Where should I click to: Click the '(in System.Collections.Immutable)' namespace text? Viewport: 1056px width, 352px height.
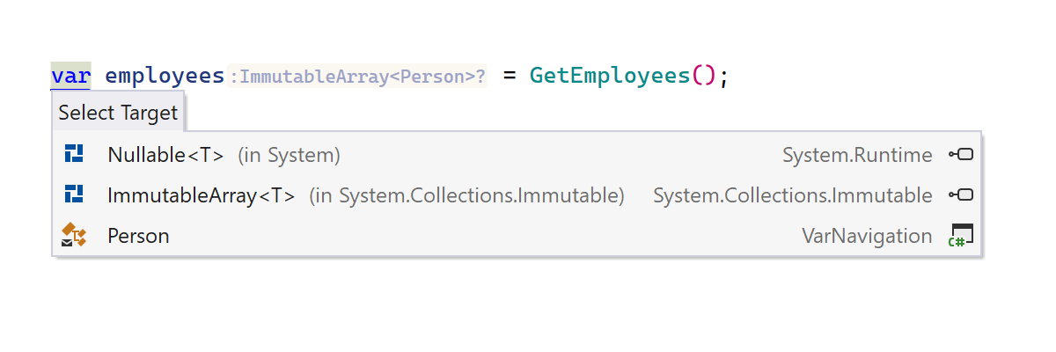click(466, 194)
